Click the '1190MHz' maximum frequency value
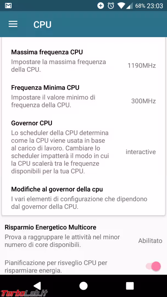The image size is (167, 297). (141, 65)
